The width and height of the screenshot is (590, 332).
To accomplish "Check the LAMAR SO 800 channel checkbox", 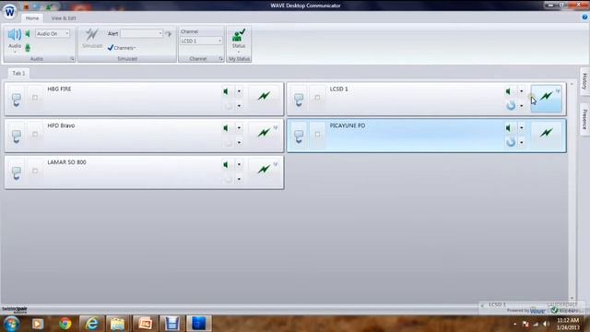I will point(35,171).
